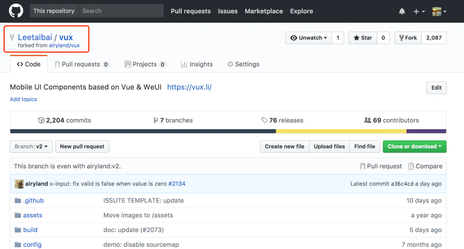Open the Branch: v2 selector
The width and height of the screenshot is (464, 249).
[31, 147]
